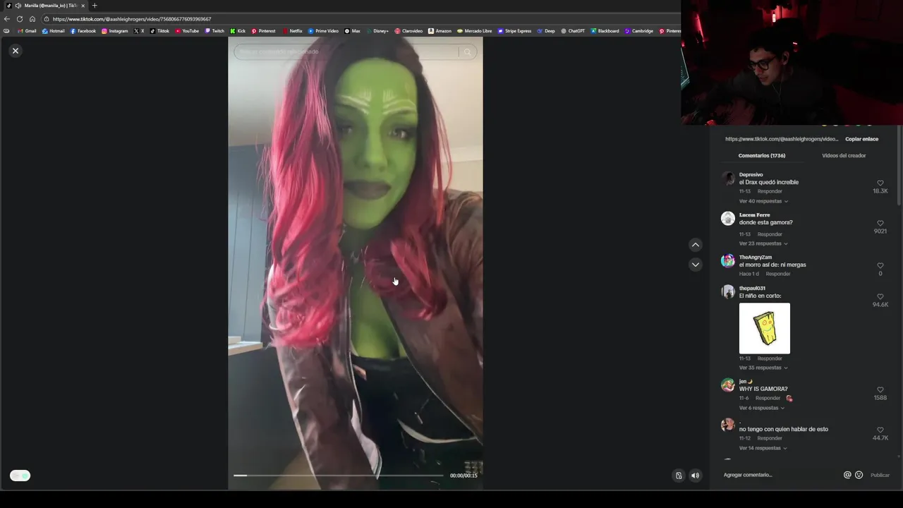Click 'Responder' under Depresivo's comment
This screenshot has width=903, height=508.
[770, 191]
